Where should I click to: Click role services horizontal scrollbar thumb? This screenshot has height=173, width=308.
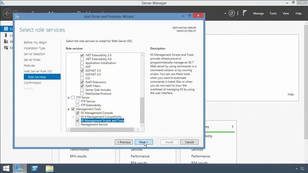(x=102, y=130)
